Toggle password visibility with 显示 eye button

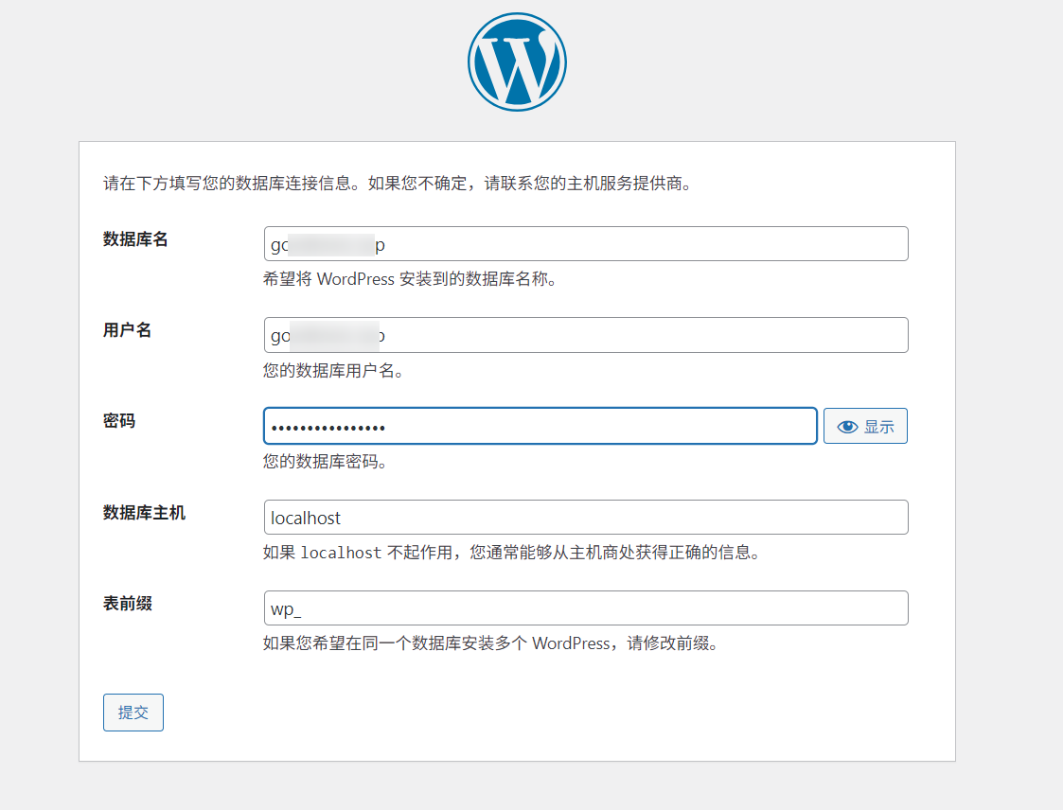coord(865,427)
